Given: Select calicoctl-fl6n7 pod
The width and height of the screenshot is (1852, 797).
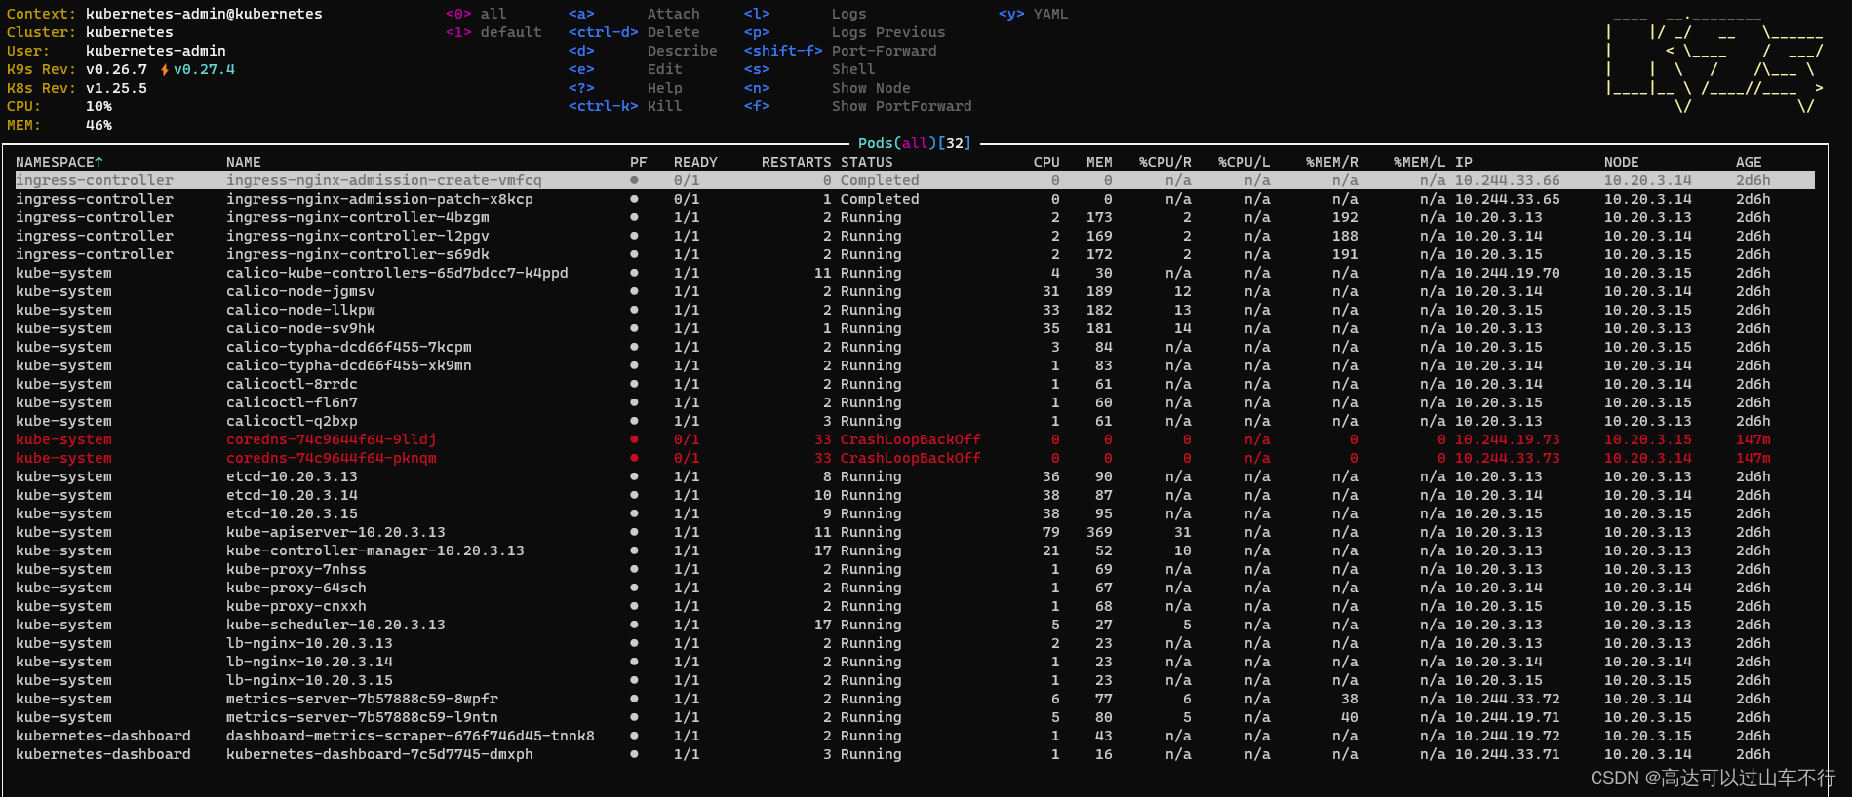Looking at the screenshot, I should 915,402.
